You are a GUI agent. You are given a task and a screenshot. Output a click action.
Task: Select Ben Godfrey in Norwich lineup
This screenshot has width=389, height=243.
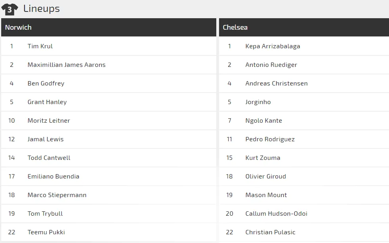click(46, 84)
